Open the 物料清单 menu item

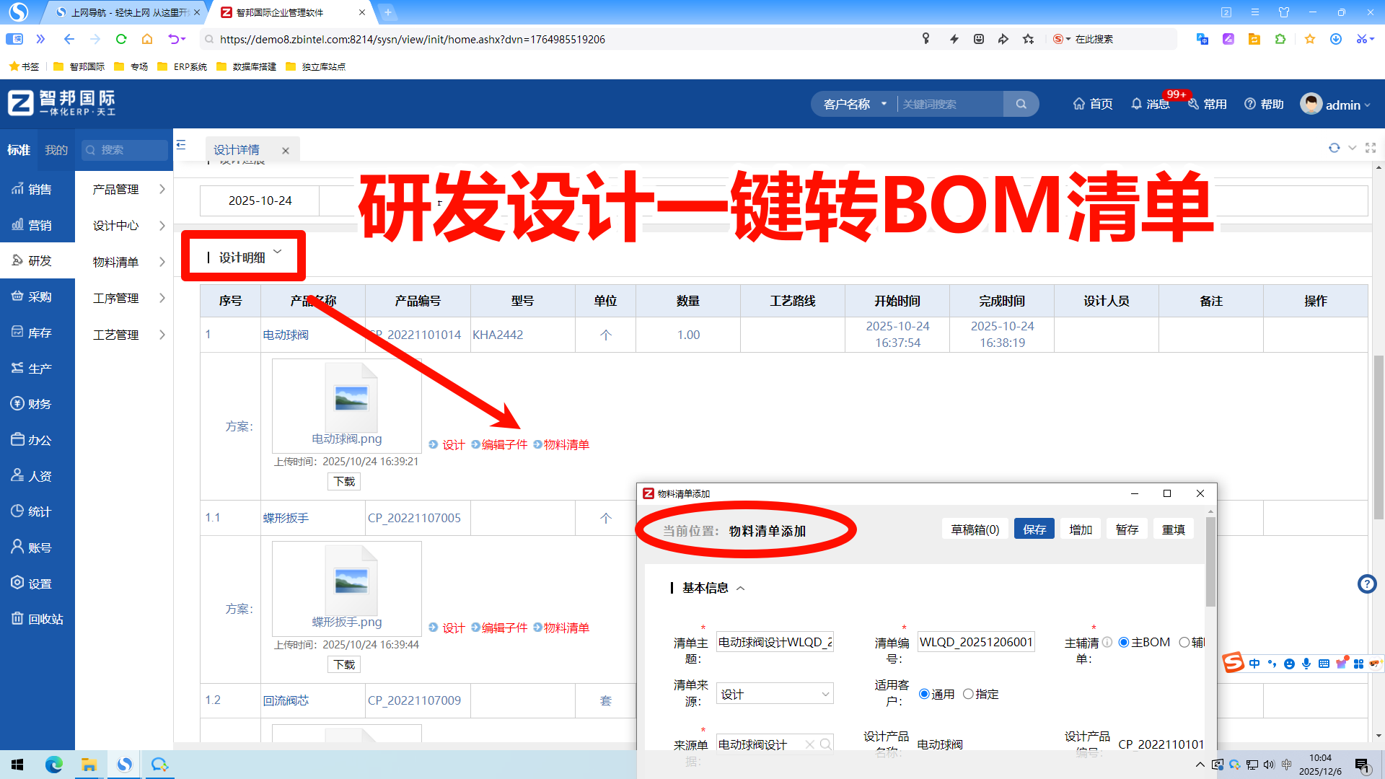pyautogui.click(x=115, y=262)
